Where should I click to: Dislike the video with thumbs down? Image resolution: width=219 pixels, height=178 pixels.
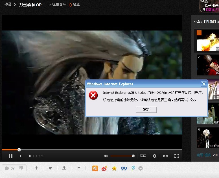click(x=21, y=168)
